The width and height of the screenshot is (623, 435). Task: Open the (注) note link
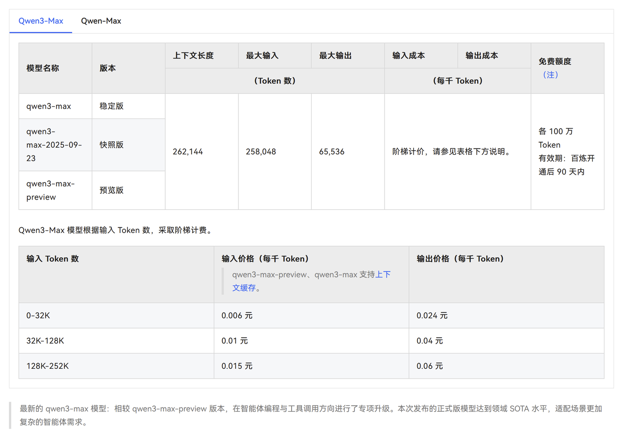point(550,74)
